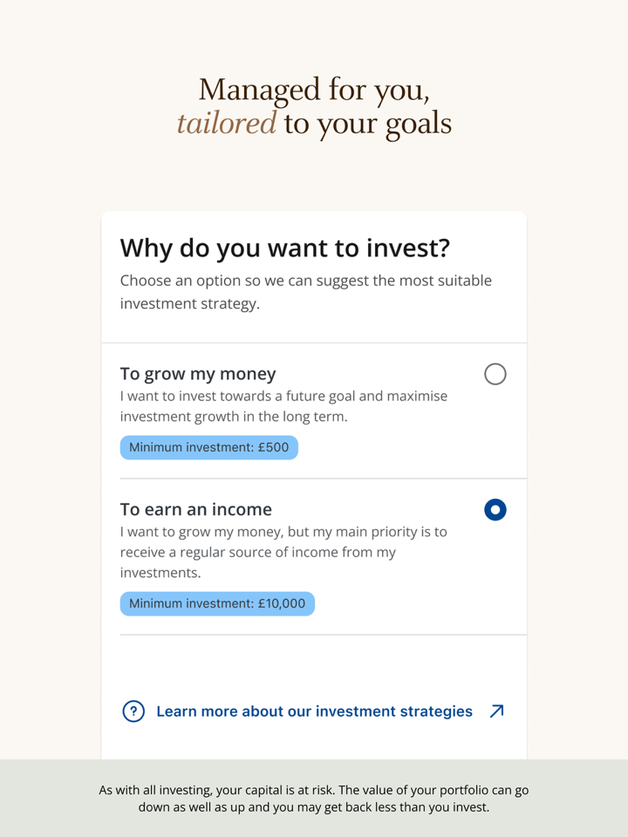Click the "Minimum investment: £500" badge
The height and width of the screenshot is (837, 628).
point(209,448)
